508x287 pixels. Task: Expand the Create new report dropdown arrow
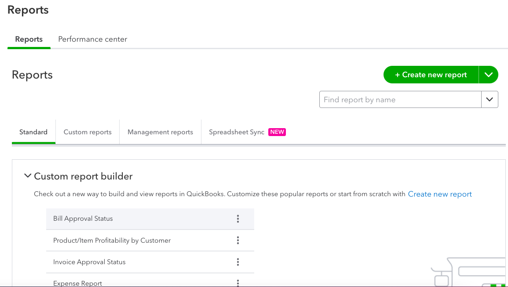(489, 75)
